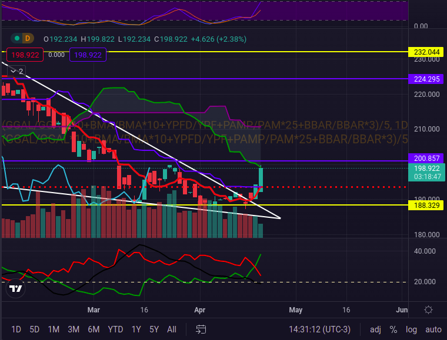Click the 200.857 purple price label
The height and width of the screenshot is (340, 447).
click(426, 158)
